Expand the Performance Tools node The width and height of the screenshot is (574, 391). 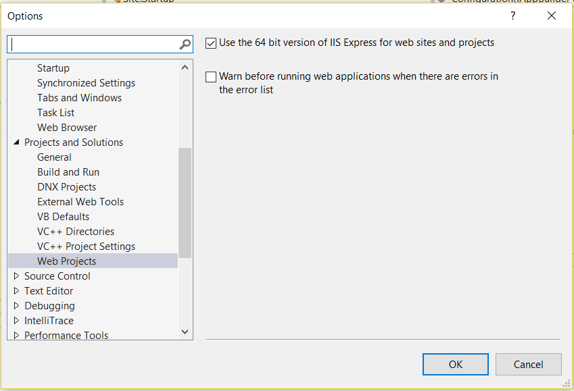click(16, 335)
